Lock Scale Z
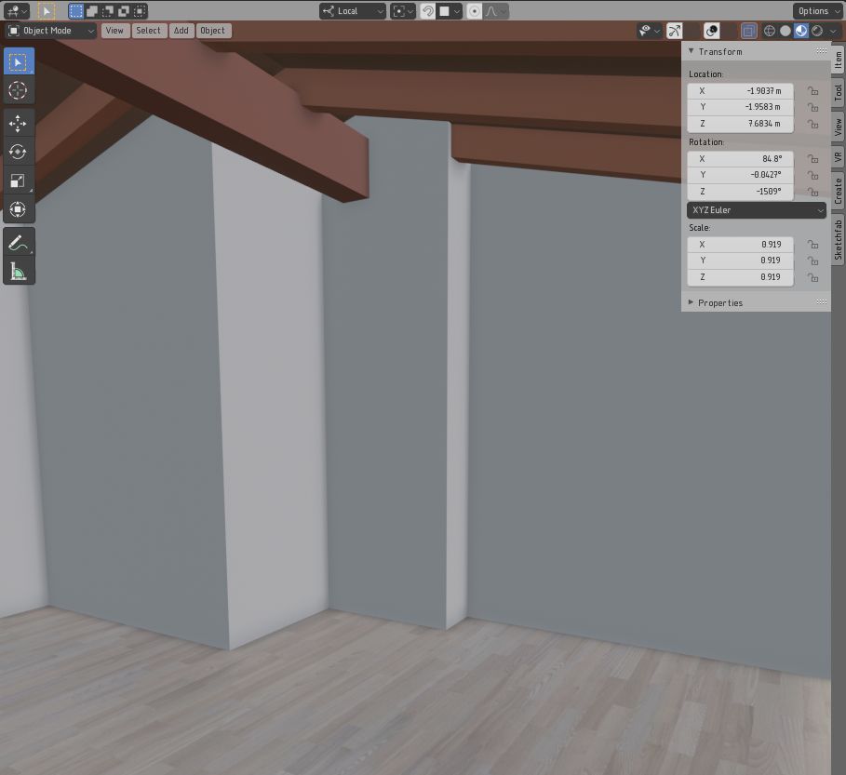The width and height of the screenshot is (846, 775). click(813, 277)
